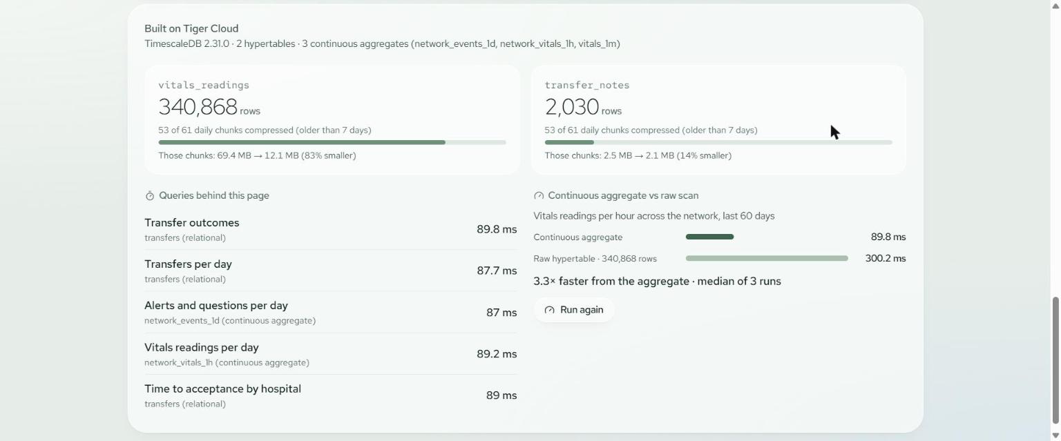The image size is (1061, 441).
Task: Click the transfer_notes compression progress bar
Action: (718, 142)
